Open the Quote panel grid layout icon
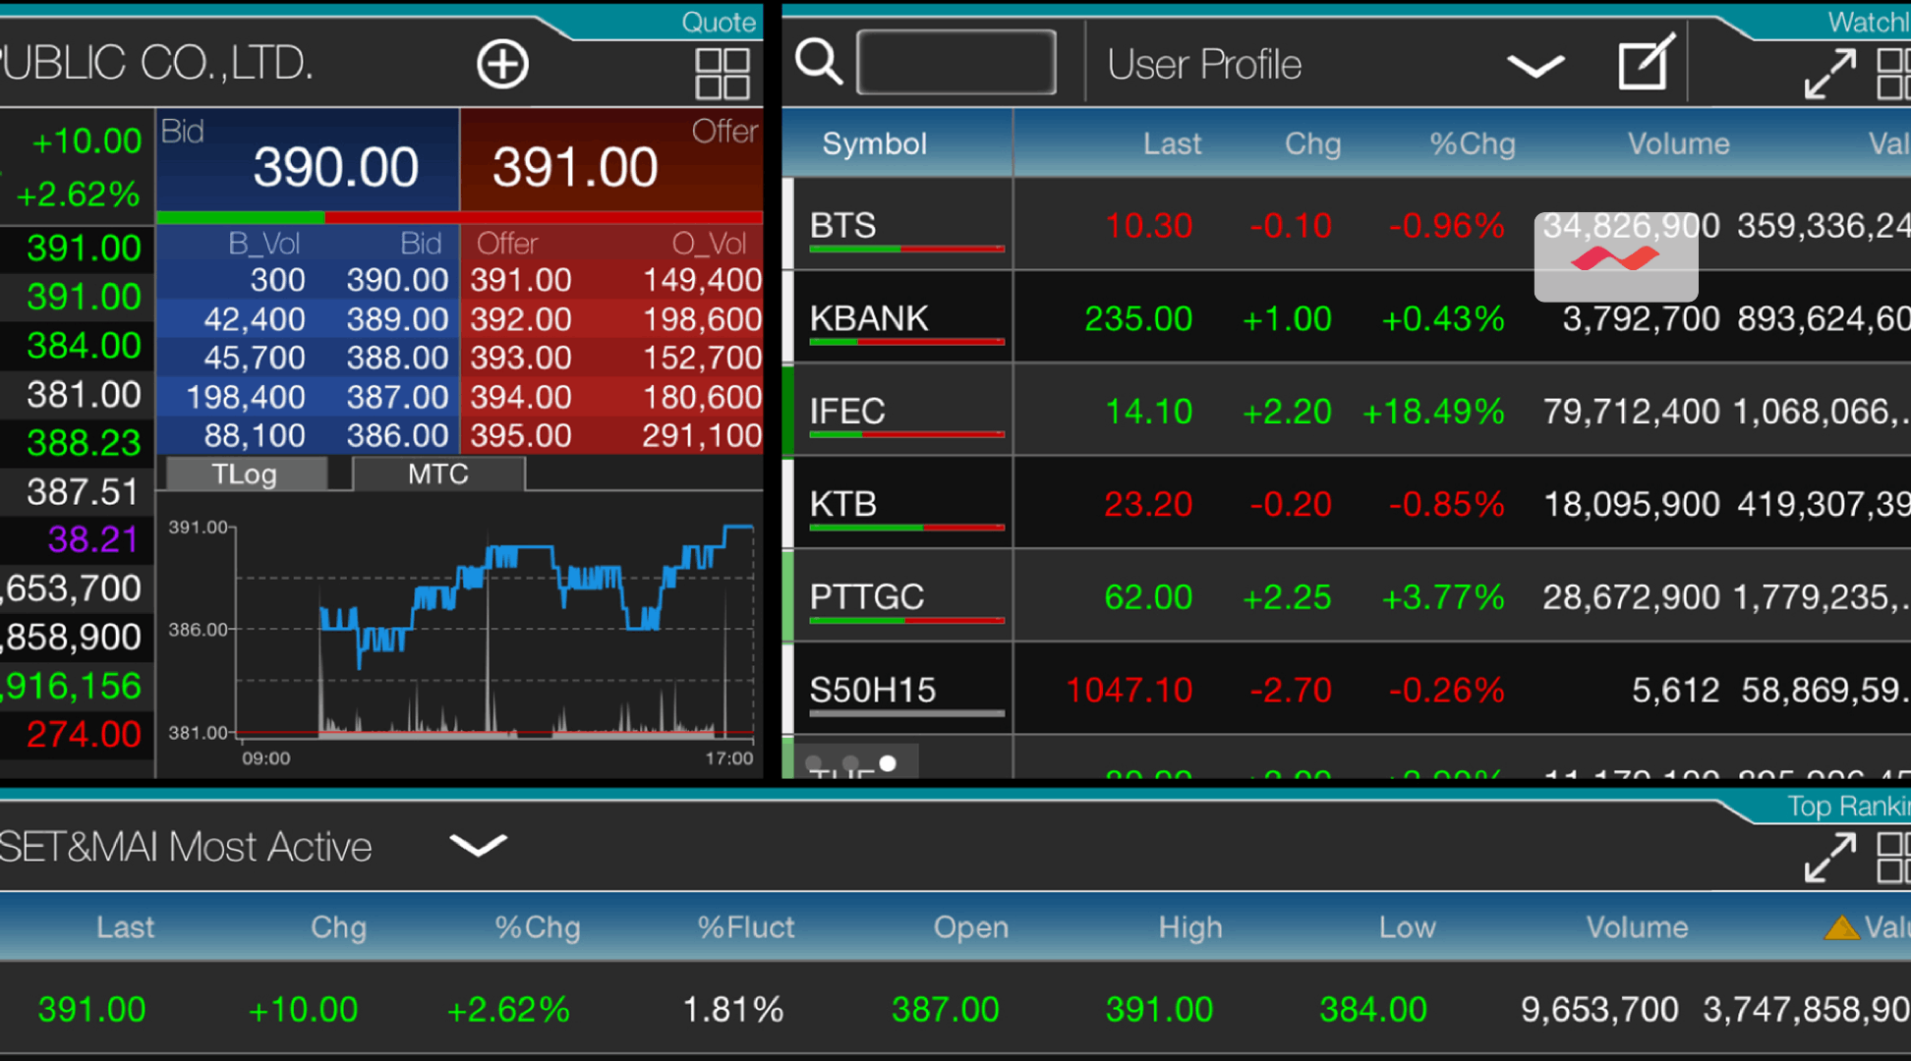1911x1061 pixels. (723, 74)
